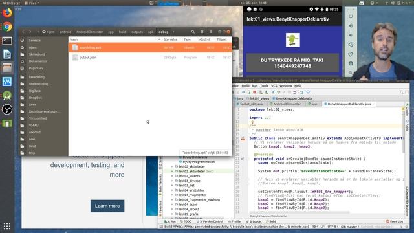Go to build in path bar
Viewport: 414px width, 233px height.
[x=122, y=32]
